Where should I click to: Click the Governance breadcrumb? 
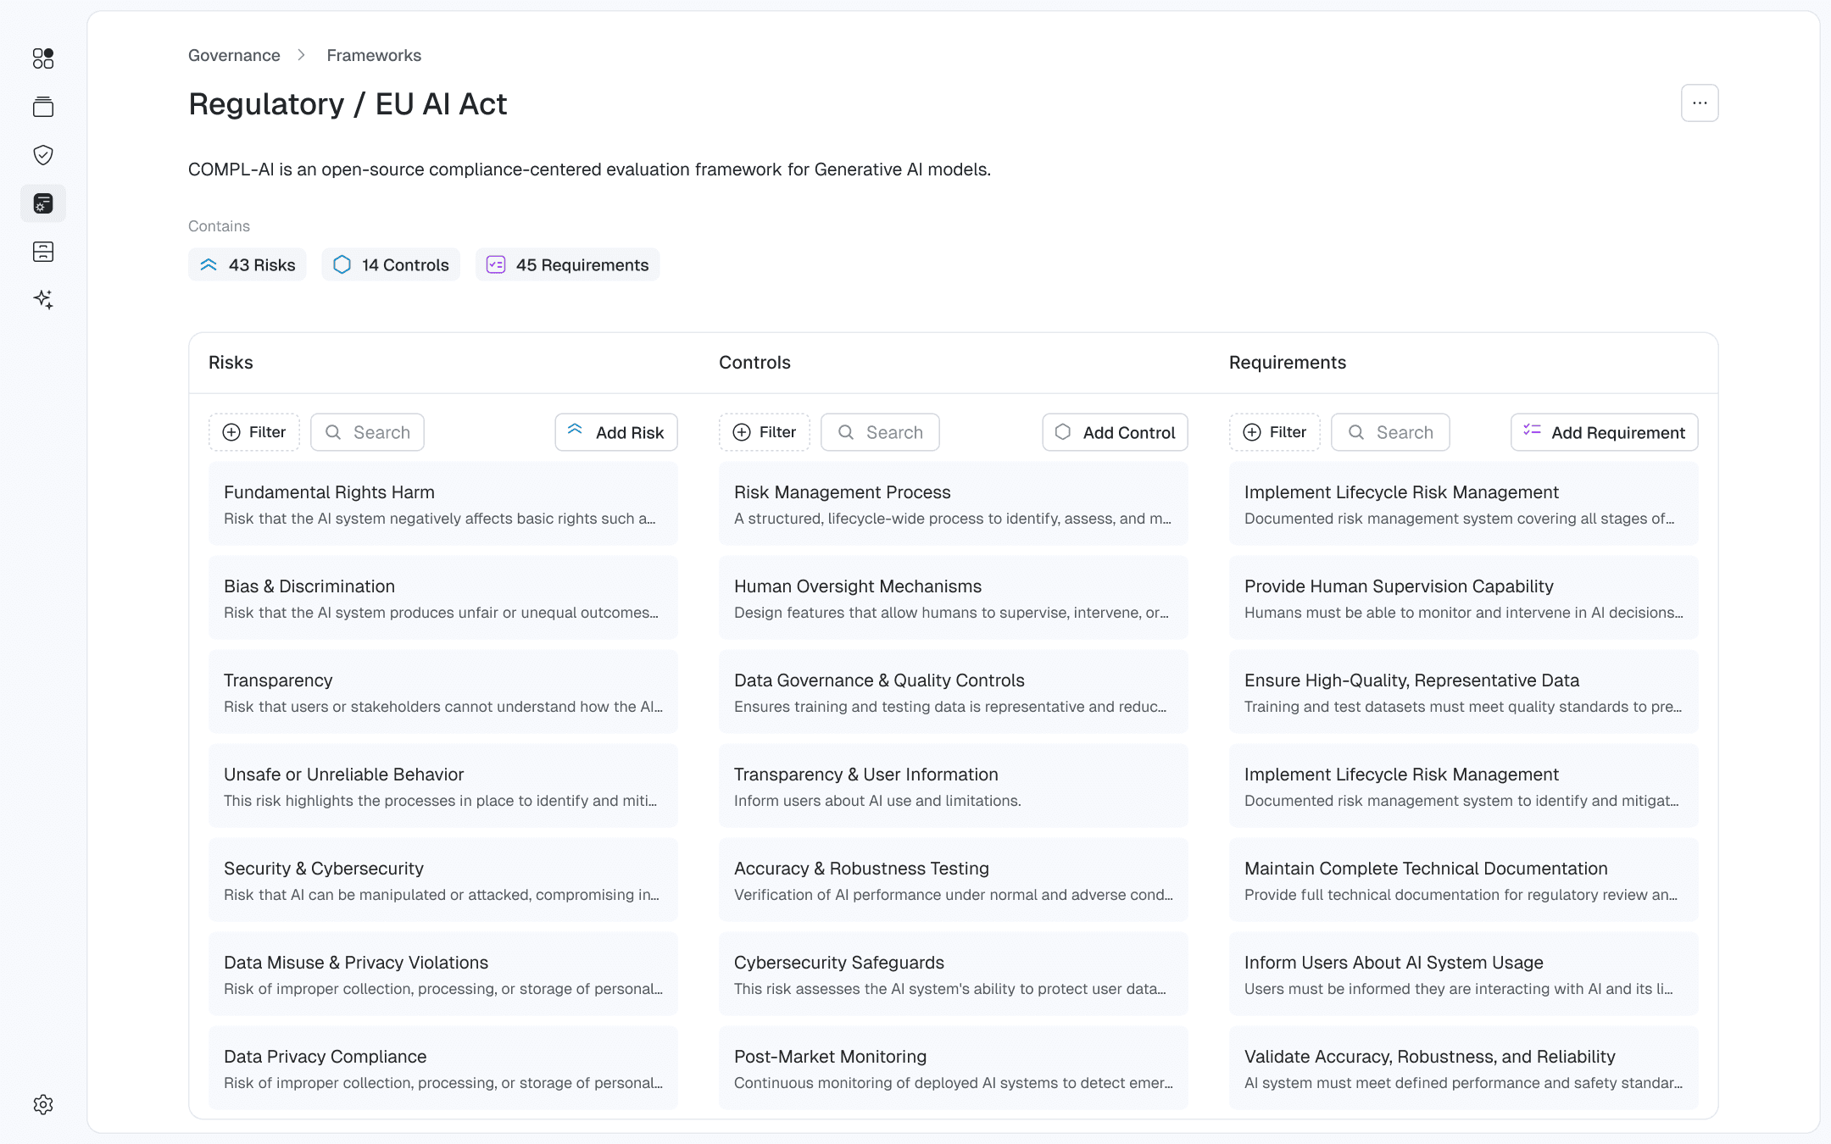click(x=234, y=55)
